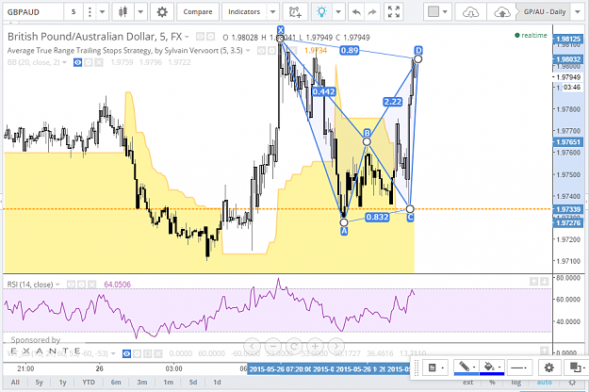Toggle percent scale

coord(492,383)
